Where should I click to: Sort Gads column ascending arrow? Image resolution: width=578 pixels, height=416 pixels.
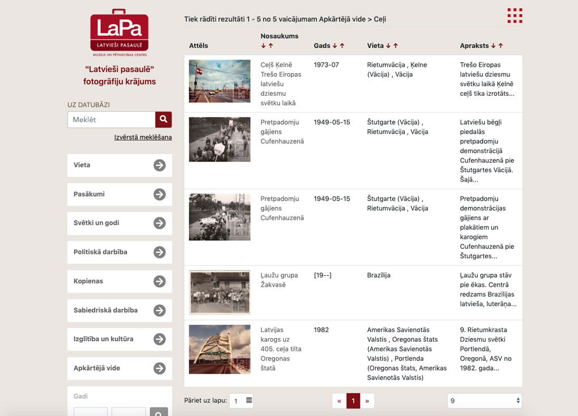[342, 46]
